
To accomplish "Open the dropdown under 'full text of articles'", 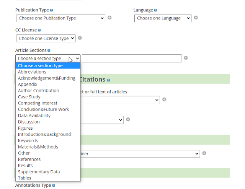I will point(120,100).
